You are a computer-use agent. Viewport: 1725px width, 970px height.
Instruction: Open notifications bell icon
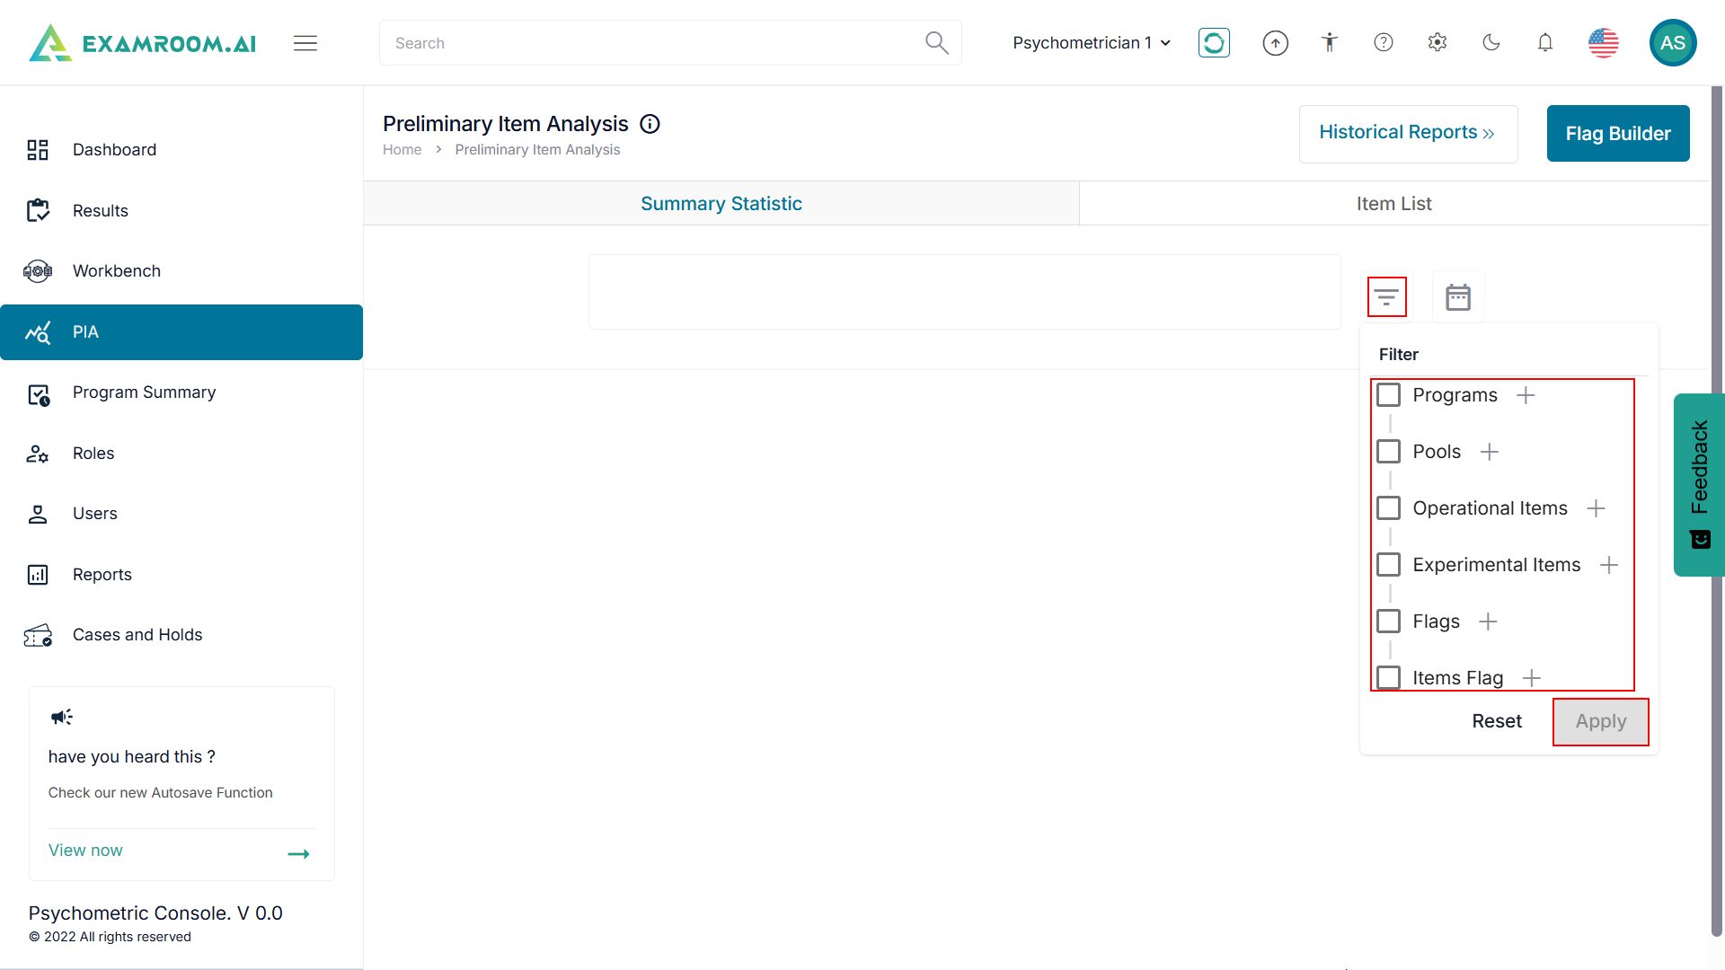(1545, 42)
